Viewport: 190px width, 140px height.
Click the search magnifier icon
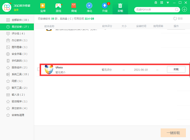pos(177,9)
